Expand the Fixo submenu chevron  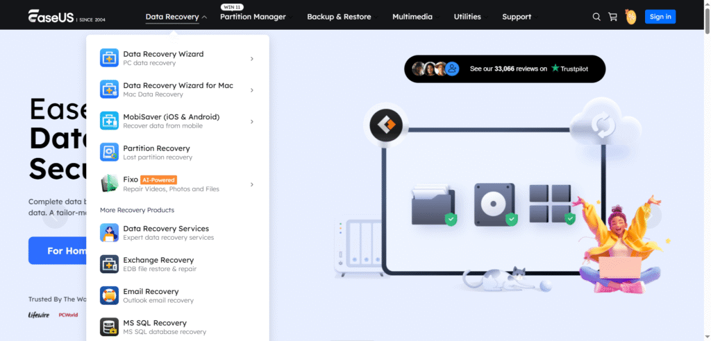pyautogui.click(x=251, y=184)
